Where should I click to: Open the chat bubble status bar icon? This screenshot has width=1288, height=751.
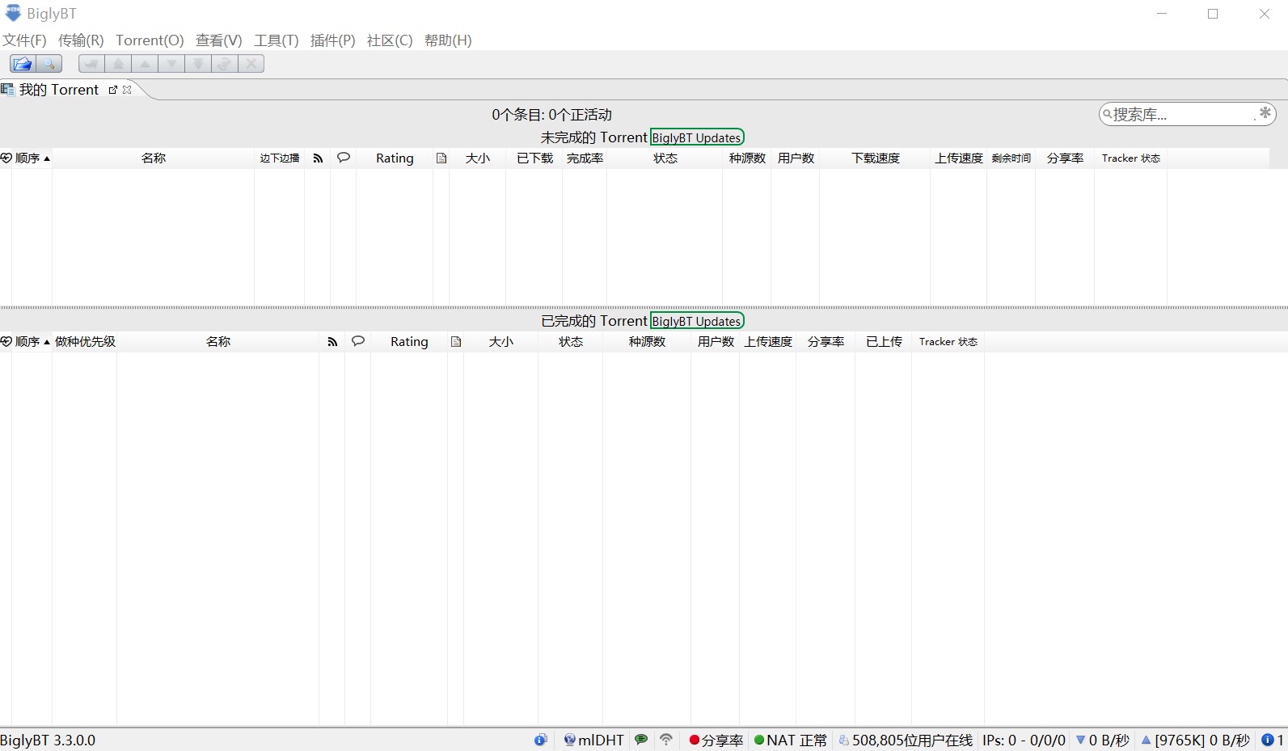tap(641, 740)
